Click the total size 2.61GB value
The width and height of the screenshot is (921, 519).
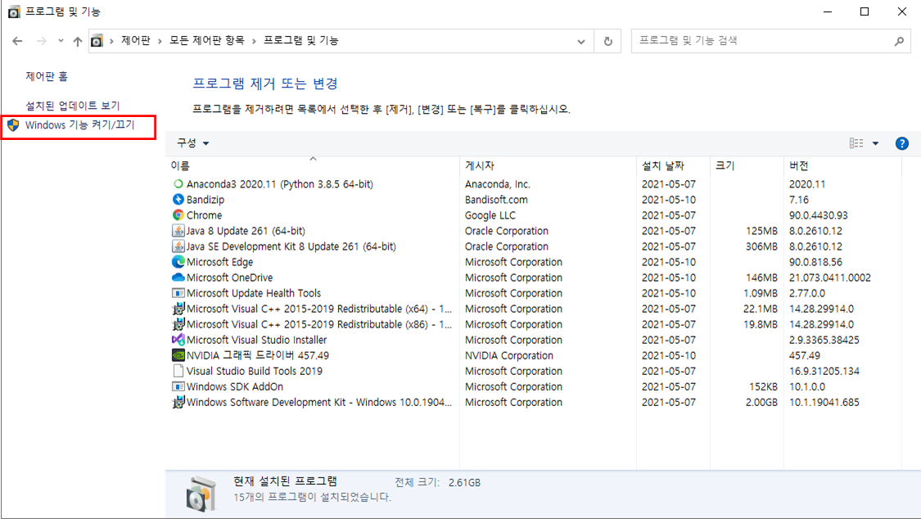click(464, 483)
